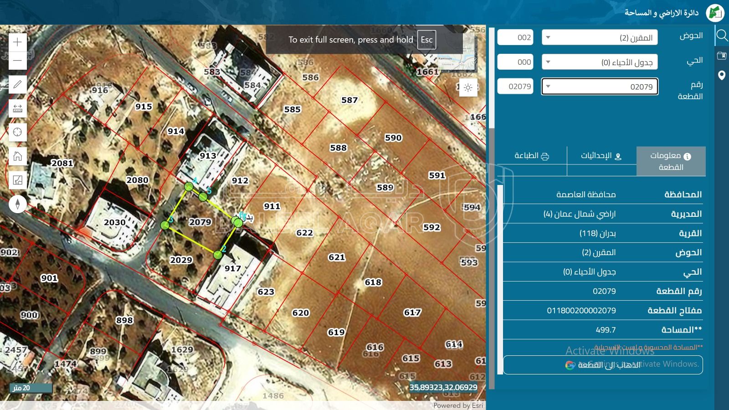Switch to the الطباعة print tab
Viewport: 729px width, 410px height.
coord(532,156)
